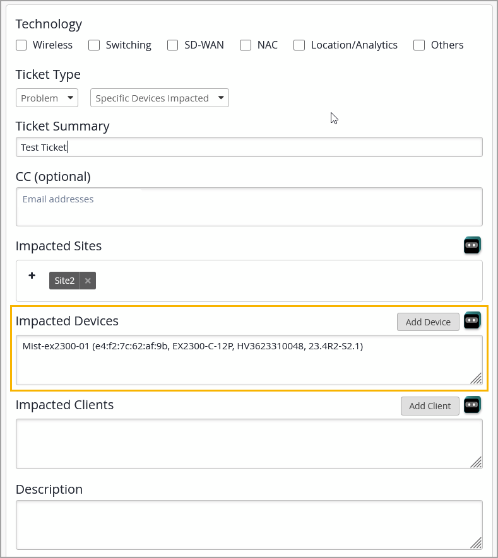Grab the Impacted Devices textarea resize handle
The height and width of the screenshot is (558, 498).
coord(476,378)
